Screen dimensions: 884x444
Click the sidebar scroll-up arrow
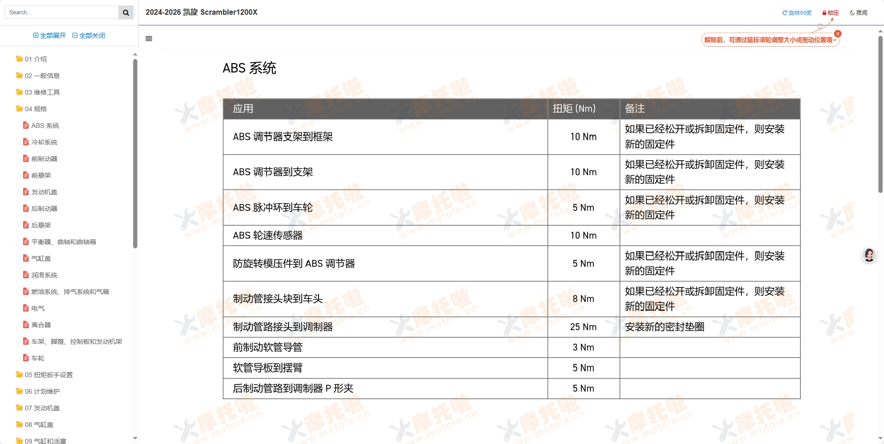135,54
